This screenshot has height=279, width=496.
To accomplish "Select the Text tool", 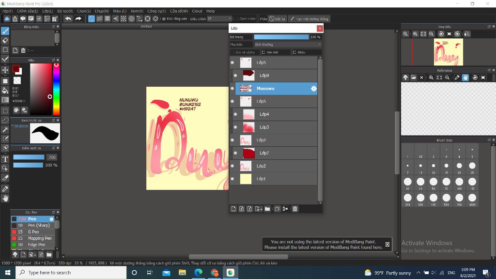I will [x=5, y=159].
